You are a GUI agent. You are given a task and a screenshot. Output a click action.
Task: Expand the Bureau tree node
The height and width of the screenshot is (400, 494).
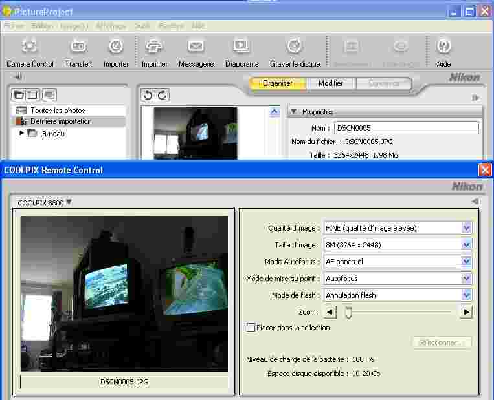click(x=21, y=133)
